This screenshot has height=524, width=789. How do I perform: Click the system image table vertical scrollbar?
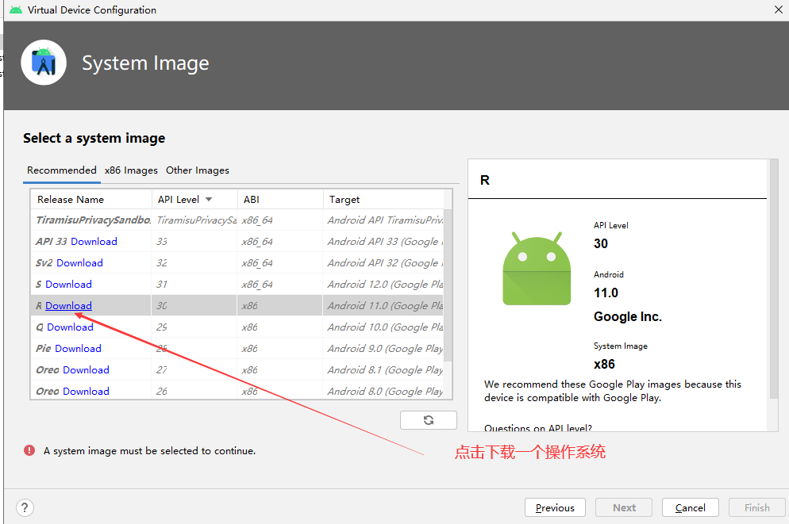coord(448,285)
